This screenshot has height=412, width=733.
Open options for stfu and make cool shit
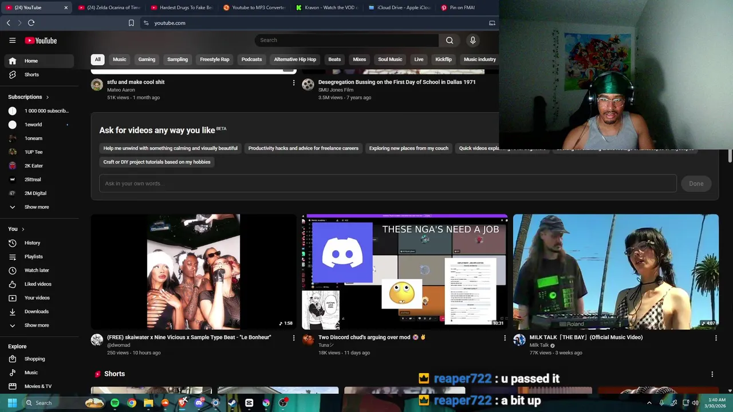pos(294,83)
